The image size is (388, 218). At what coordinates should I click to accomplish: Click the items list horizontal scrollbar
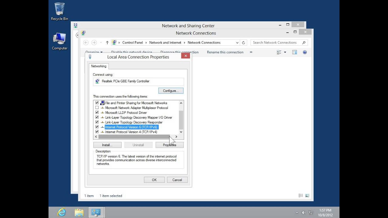click(134, 137)
